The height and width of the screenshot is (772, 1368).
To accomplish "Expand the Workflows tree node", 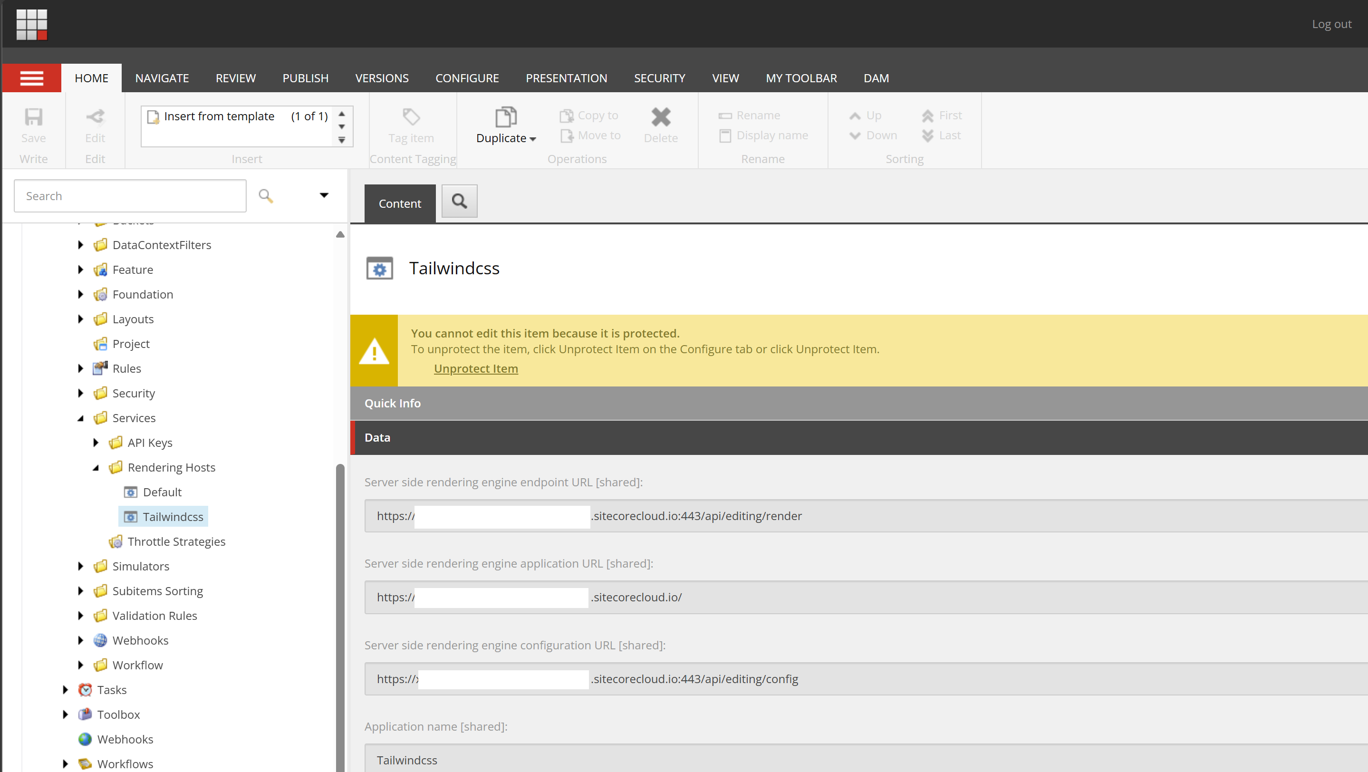I will click(65, 764).
